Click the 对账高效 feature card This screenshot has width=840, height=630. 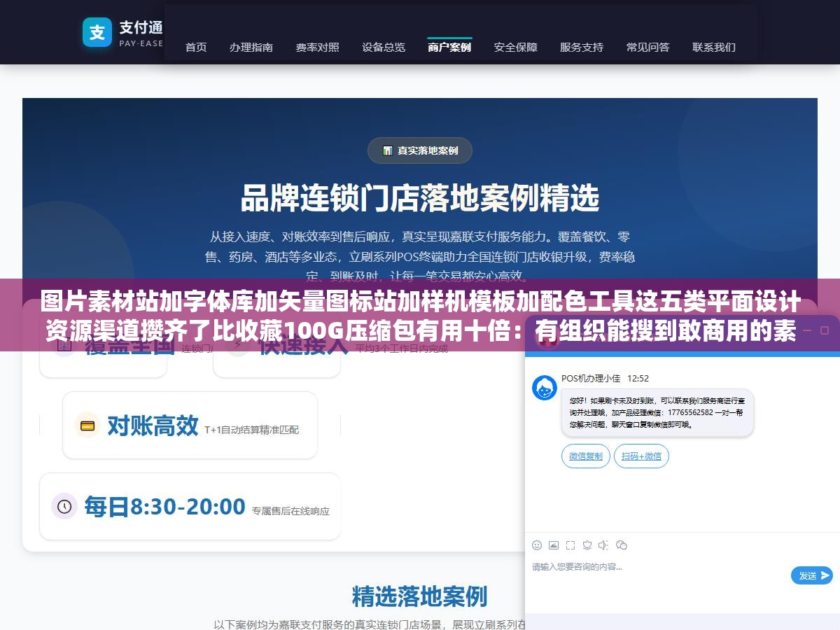coord(190,426)
